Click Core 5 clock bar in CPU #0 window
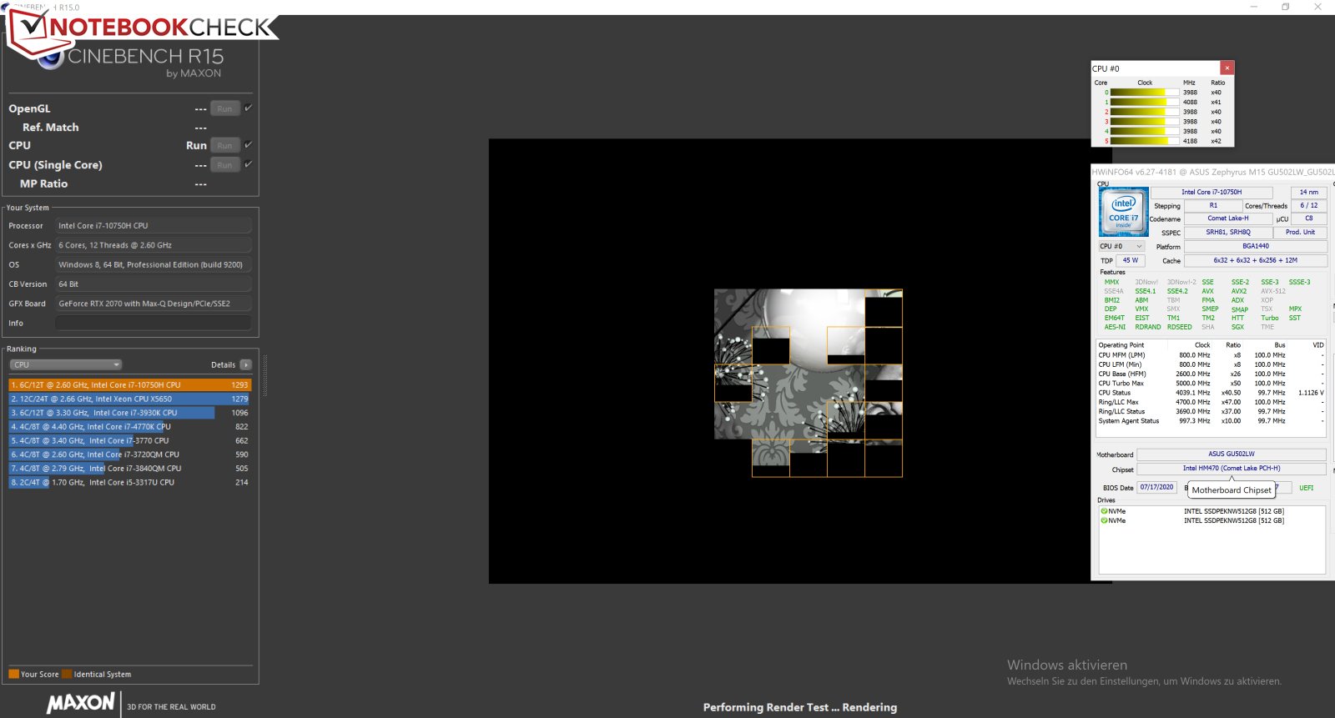1335x718 pixels. coord(1143,141)
